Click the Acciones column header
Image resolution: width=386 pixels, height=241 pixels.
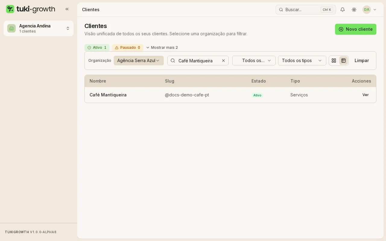(x=361, y=81)
